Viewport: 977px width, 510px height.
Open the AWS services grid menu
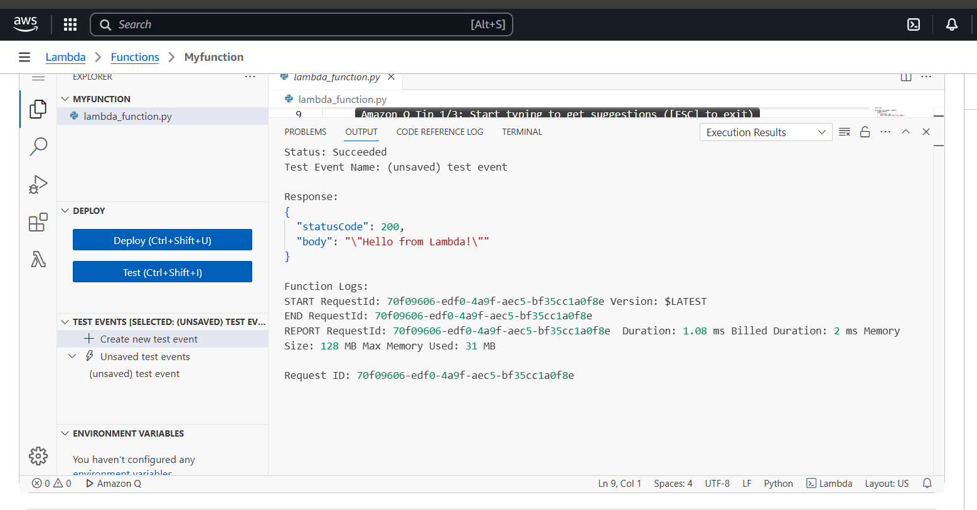click(x=70, y=24)
